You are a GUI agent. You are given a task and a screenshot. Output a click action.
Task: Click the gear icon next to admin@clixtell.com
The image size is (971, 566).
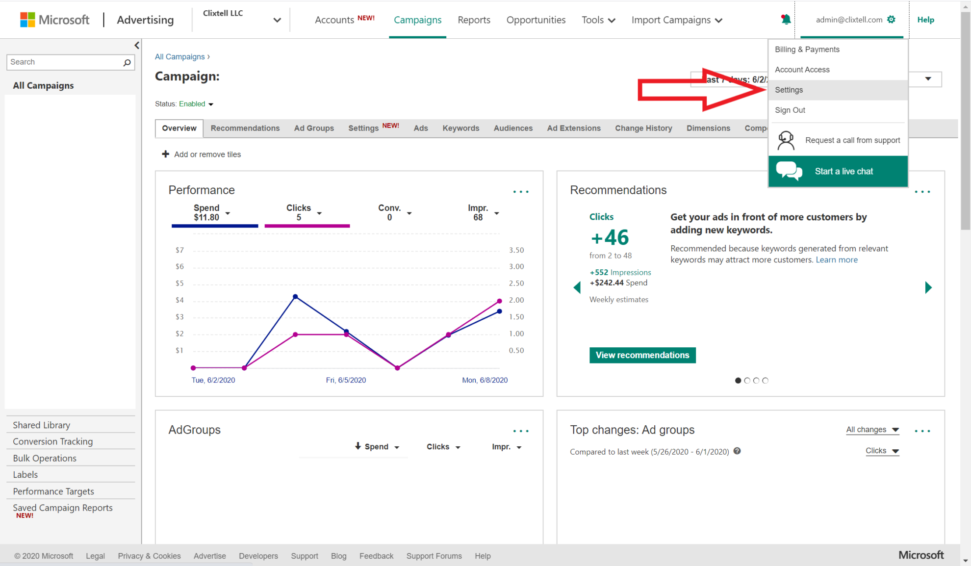[x=892, y=19]
